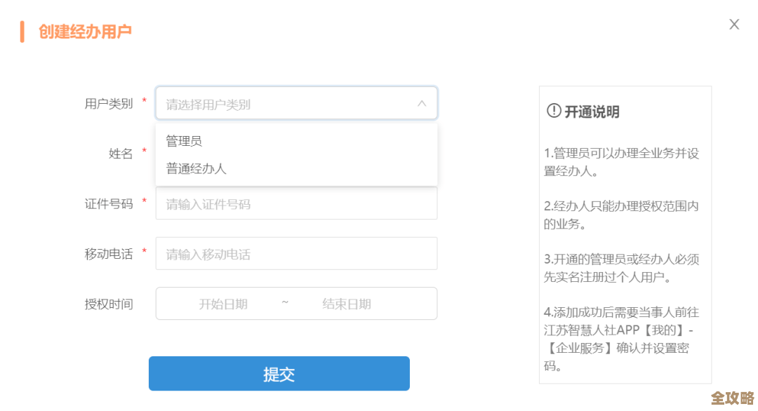Image resolution: width=758 pixels, height=411 pixels.
Task: Click the 提交 submit button
Action: pos(279,373)
